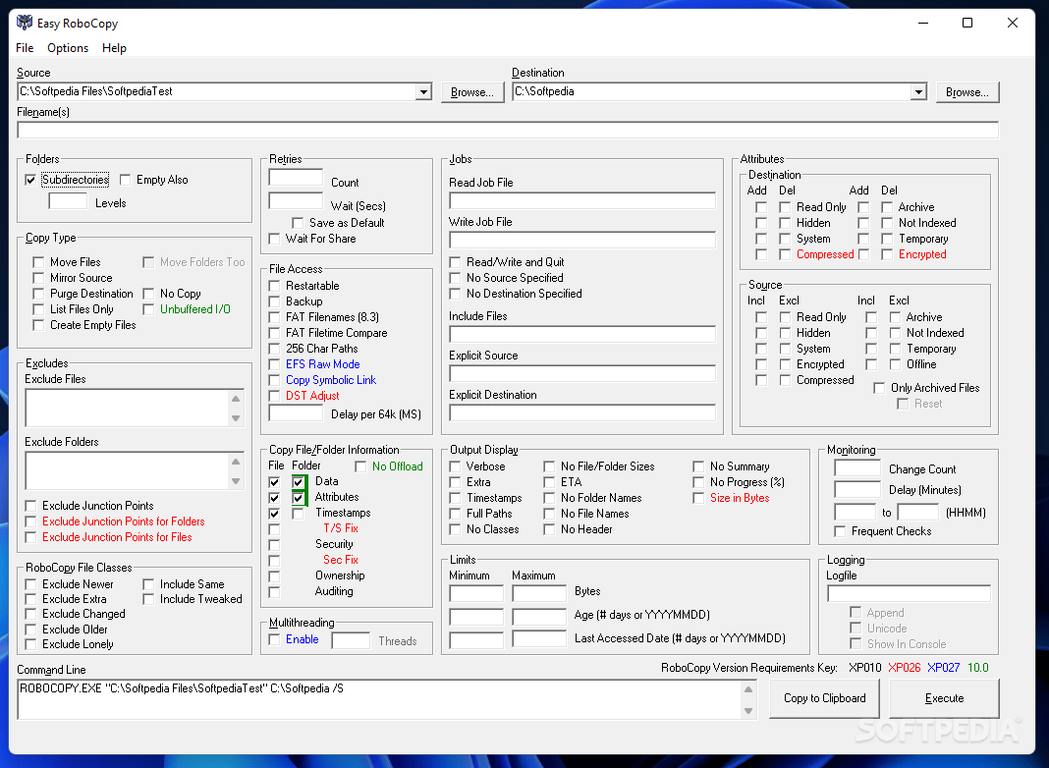
Task: Uncheck File Timestamps copy checkbox
Action: coord(274,514)
